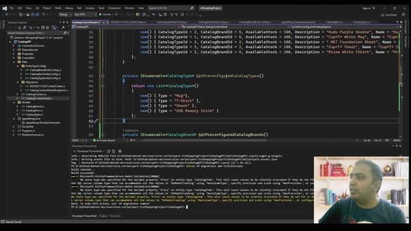Collapse the CatalogAPI project node
Screen dimensions: 411x231
pos(10,42)
